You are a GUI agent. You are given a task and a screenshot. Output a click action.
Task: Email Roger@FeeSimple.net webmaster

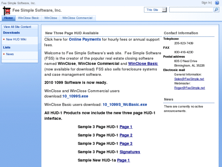[190, 88]
